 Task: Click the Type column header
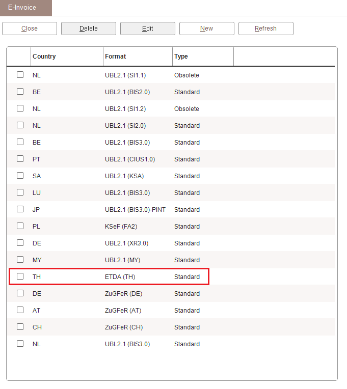[x=181, y=57]
